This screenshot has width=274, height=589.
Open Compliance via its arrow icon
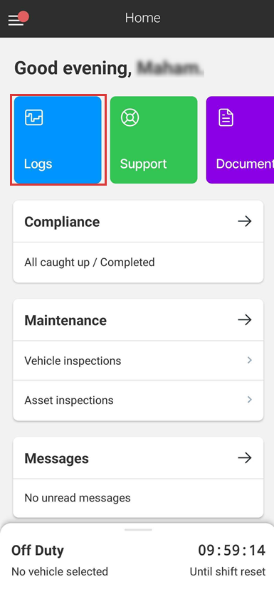click(245, 222)
